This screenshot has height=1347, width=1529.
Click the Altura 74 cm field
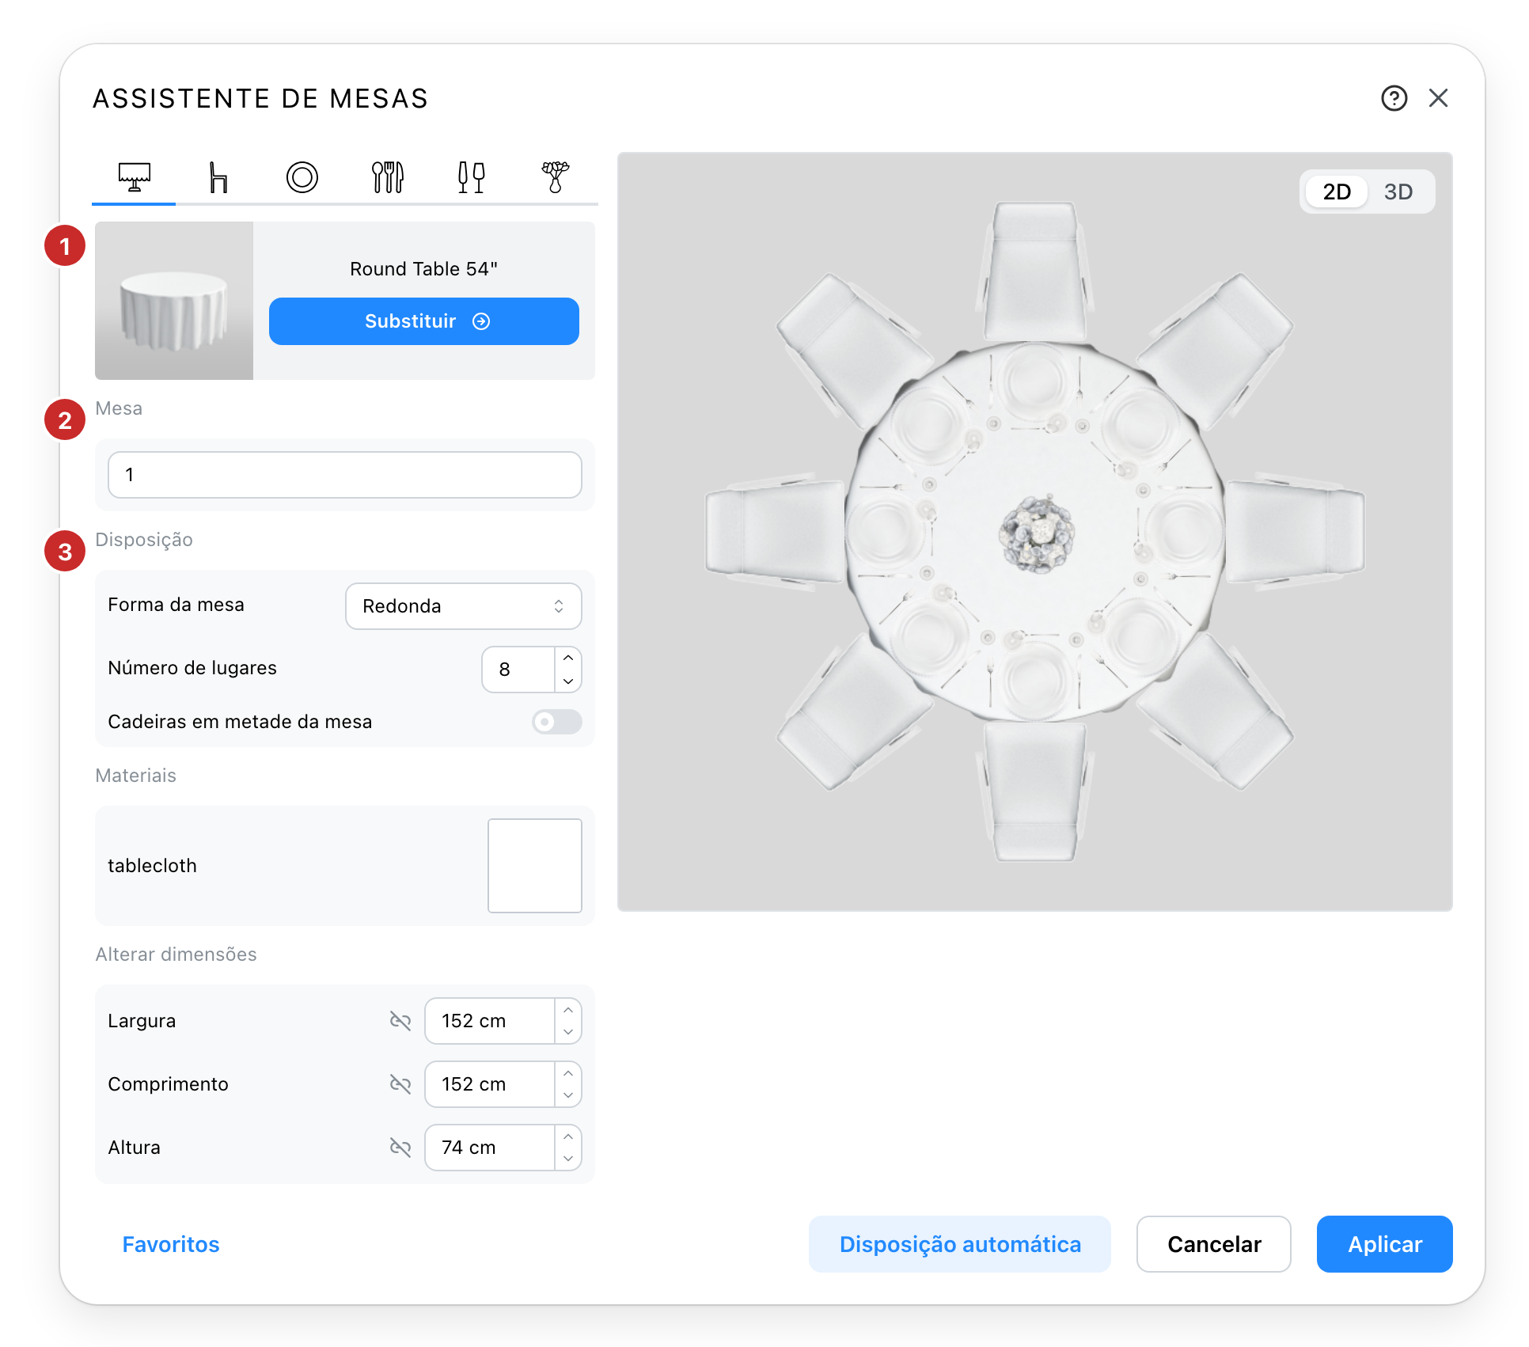pyautogui.click(x=490, y=1148)
